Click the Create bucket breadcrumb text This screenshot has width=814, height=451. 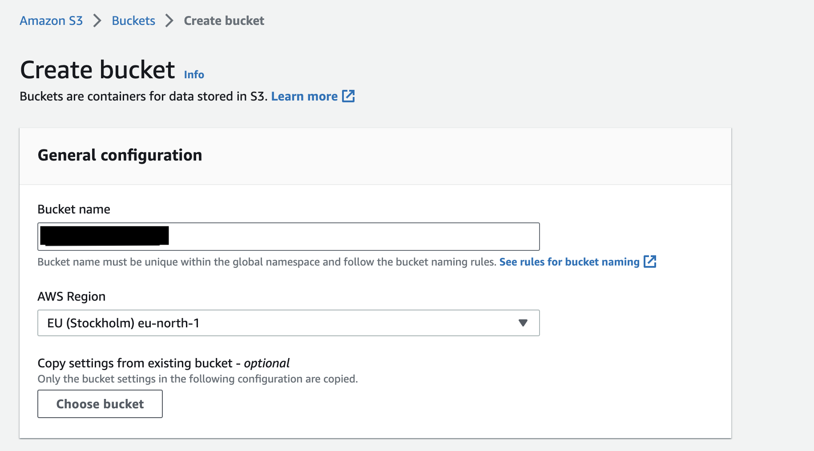(x=224, y=21)
